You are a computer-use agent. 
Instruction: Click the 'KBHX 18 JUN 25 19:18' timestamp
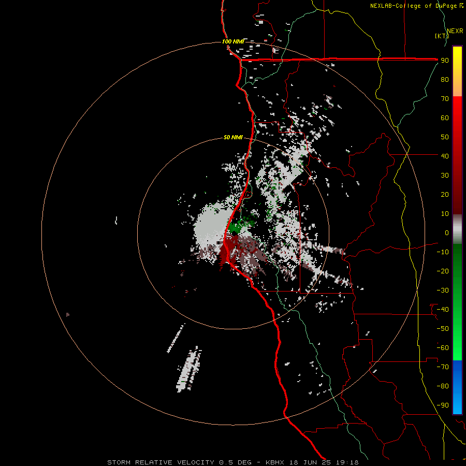pyautogui.click(x=312, y=462)
